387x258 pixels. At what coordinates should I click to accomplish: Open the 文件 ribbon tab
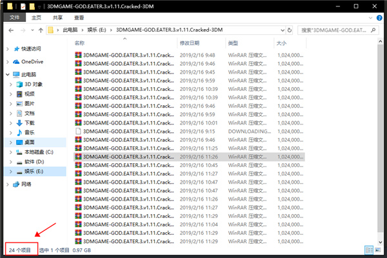coord(15,17)
